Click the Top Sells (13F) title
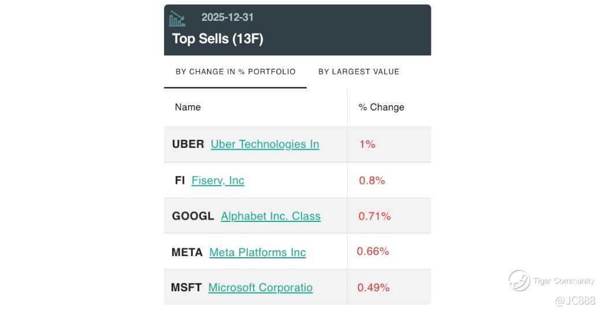The image size is (607, 315). tap(218, 39)
